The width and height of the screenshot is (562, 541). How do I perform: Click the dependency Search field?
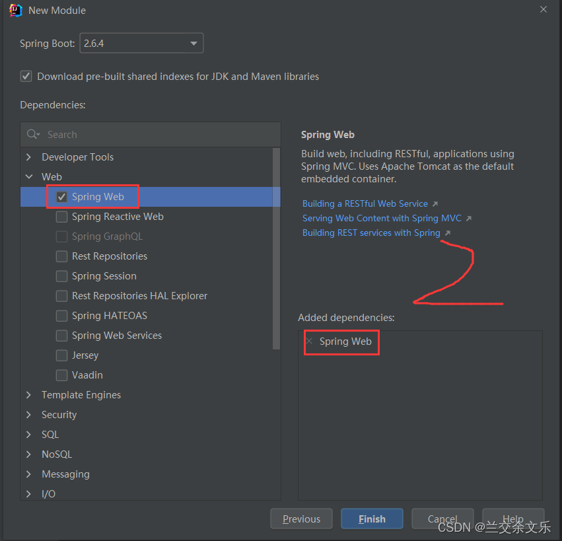point(151,135)
